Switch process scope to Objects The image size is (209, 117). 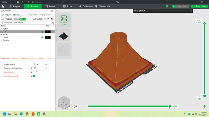[x=23, y=19]
